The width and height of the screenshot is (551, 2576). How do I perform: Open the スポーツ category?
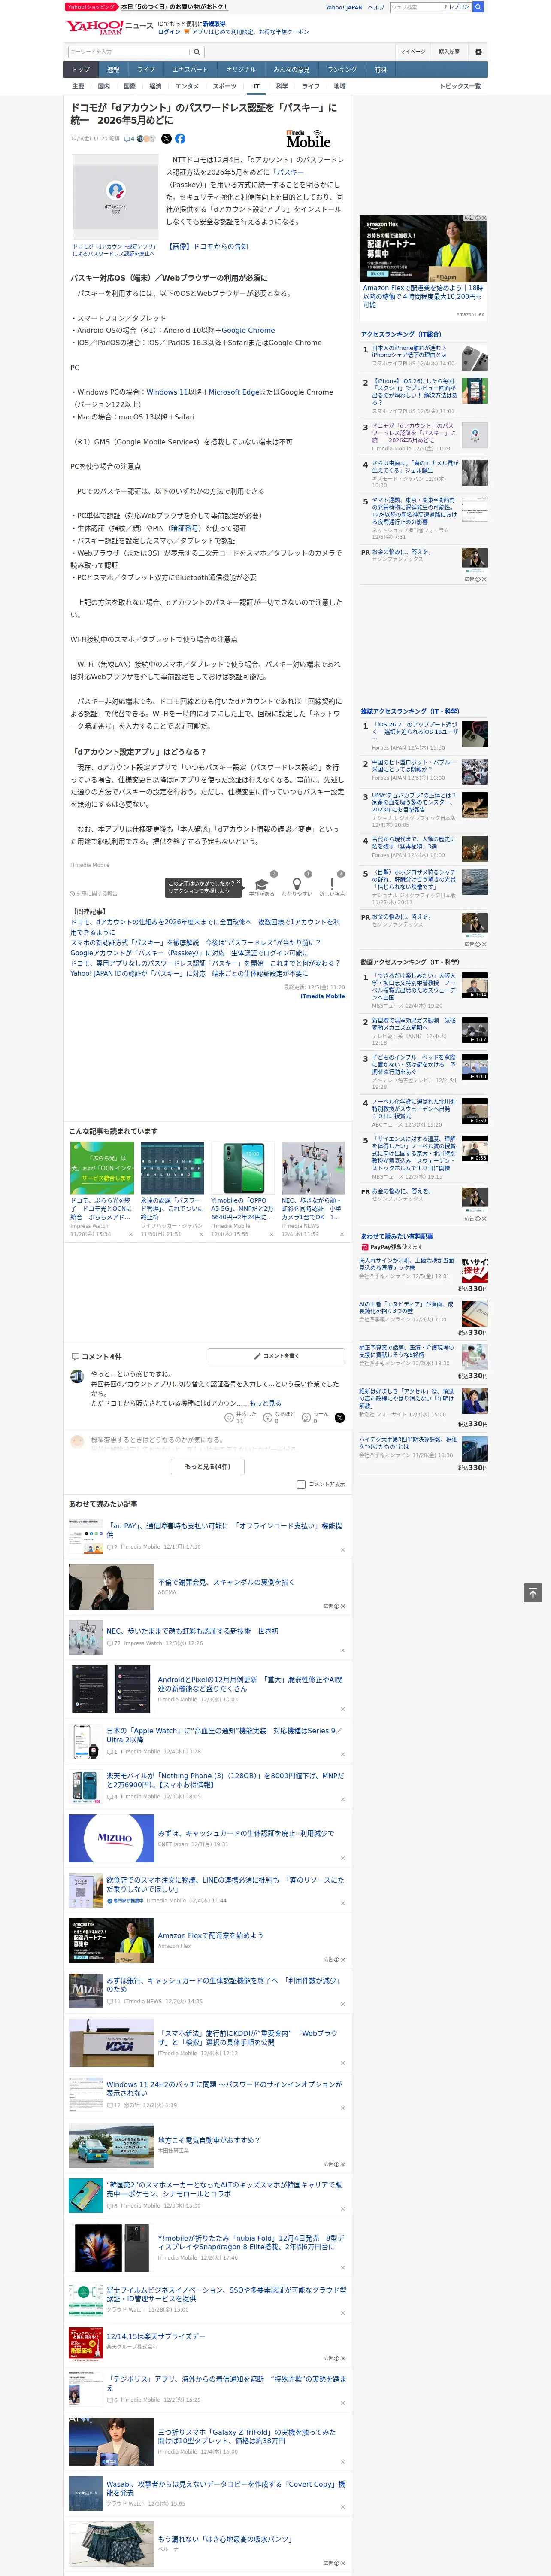225,86
